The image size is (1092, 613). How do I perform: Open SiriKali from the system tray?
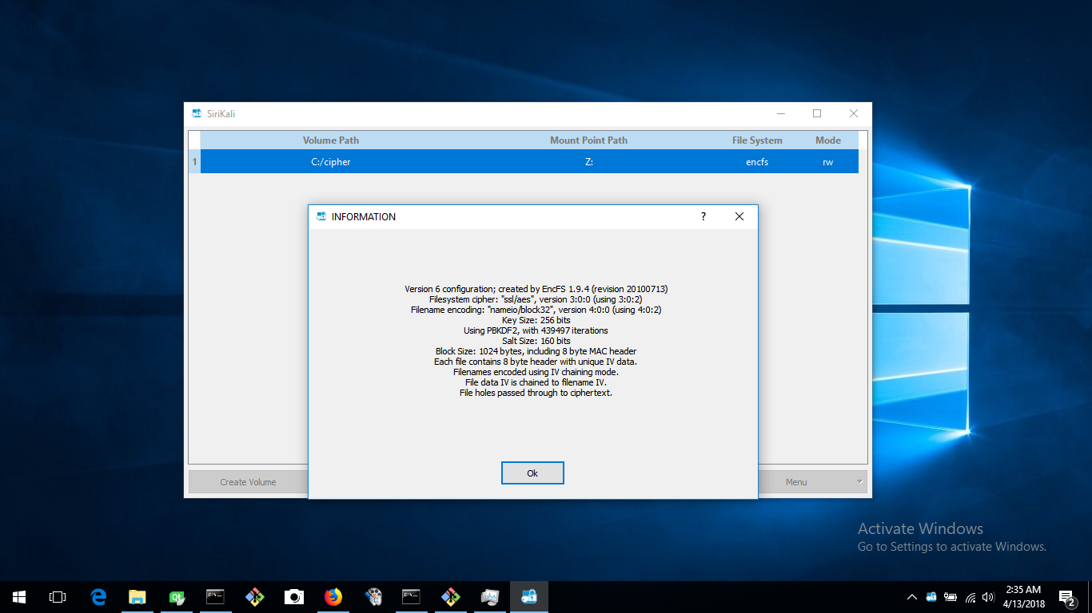[x=931, y=596]
